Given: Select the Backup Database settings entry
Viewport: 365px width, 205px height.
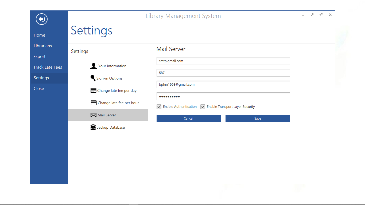Looking at the screenshot, I should click(111, 127).
